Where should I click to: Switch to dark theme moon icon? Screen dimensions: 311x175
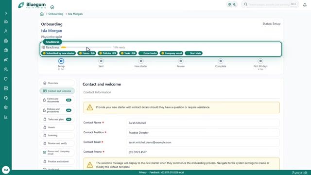click(x=235, y=4)
